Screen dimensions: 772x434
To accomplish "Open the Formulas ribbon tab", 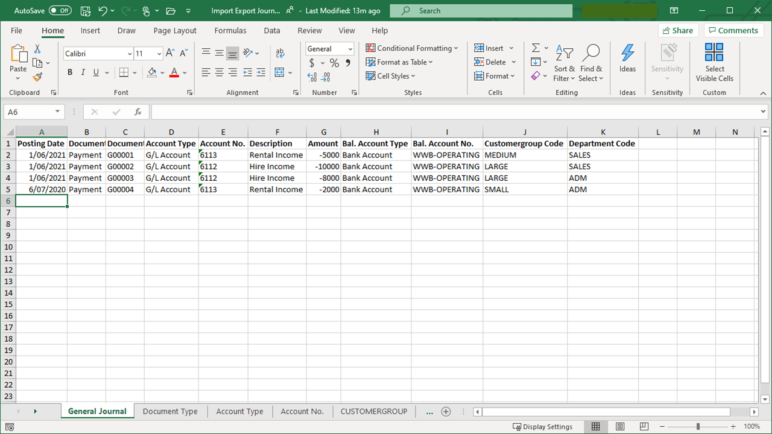I will (x=230, y=31).
